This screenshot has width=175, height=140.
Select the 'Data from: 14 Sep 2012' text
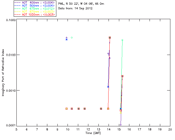75,8
